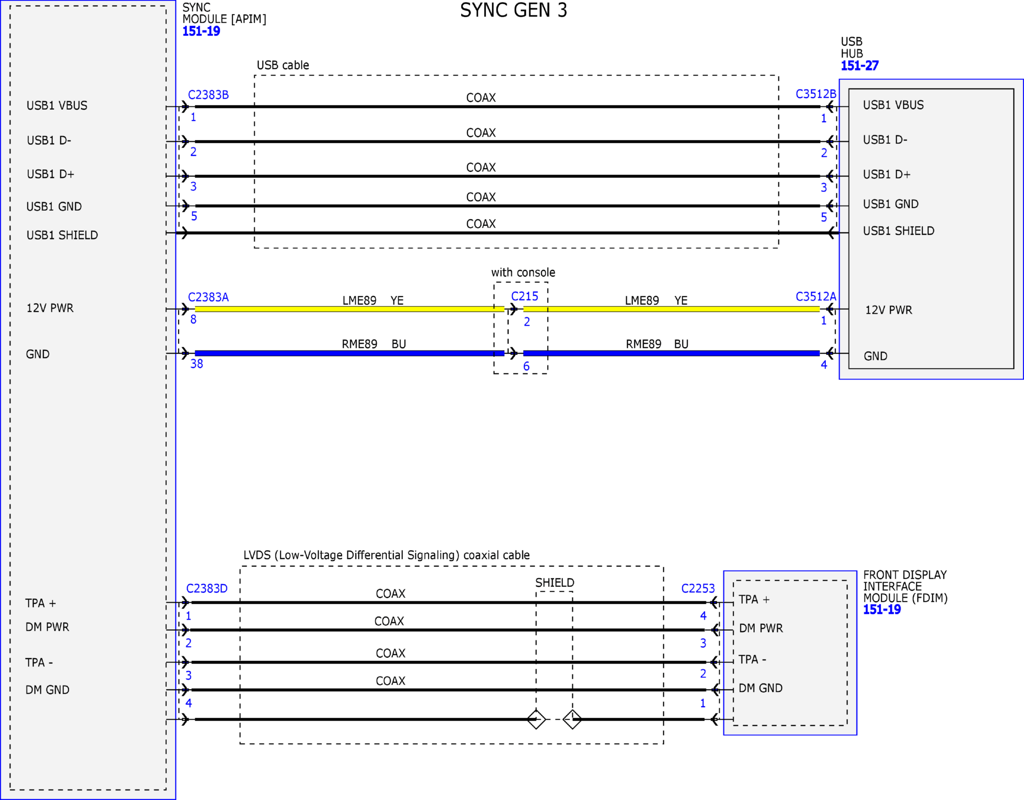Screen dimensions: 1024x800
Task: Select connector label C2383B
Action: (208, 95)
